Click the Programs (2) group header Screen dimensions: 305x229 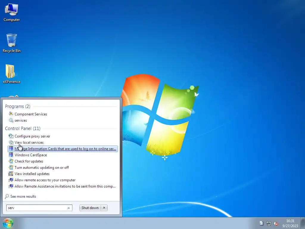click(18, 106)
